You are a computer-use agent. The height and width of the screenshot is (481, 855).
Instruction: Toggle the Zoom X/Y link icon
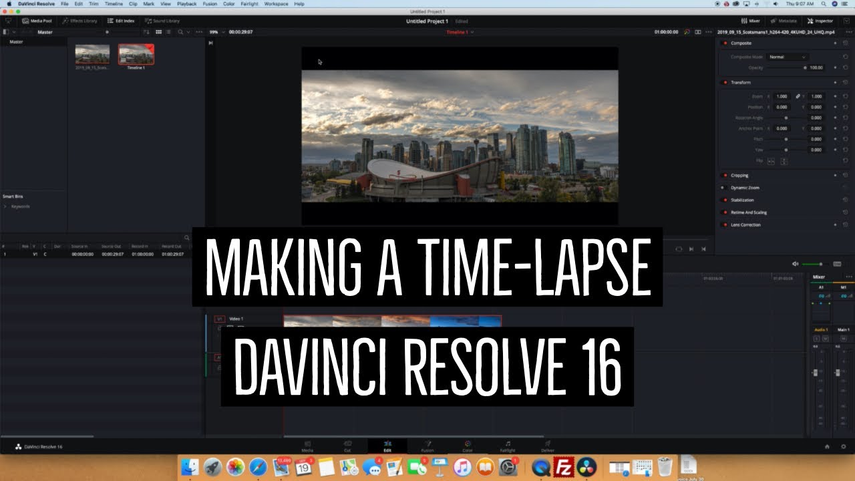798,96
